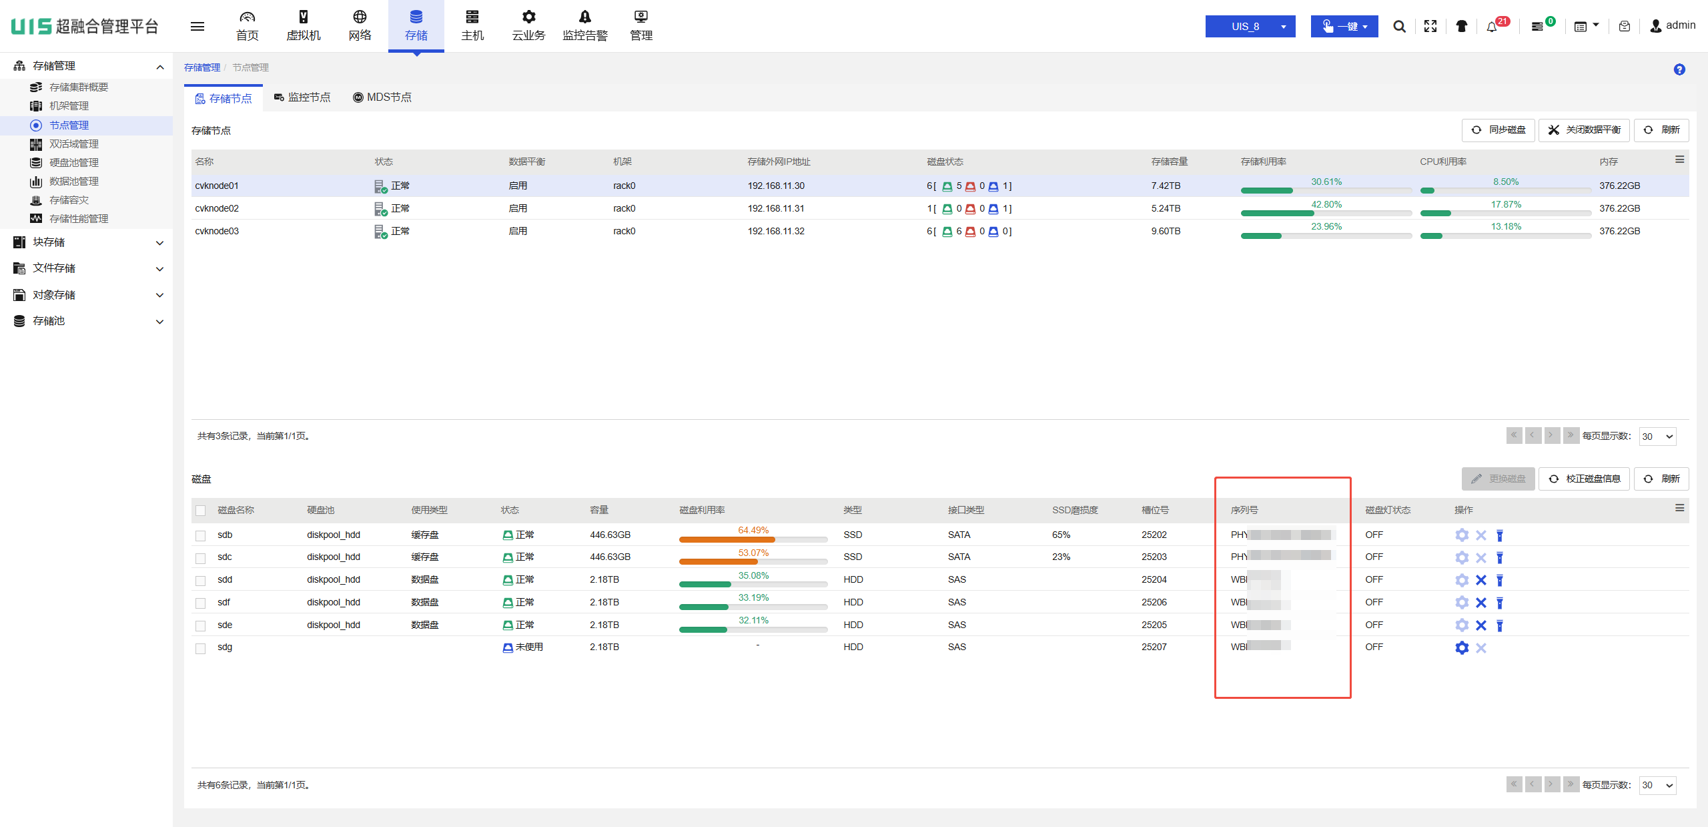This screenshot has width=1708, height=827.
Task: Click the green healthy disk icon for cvknode01
Action: (947, 186)
